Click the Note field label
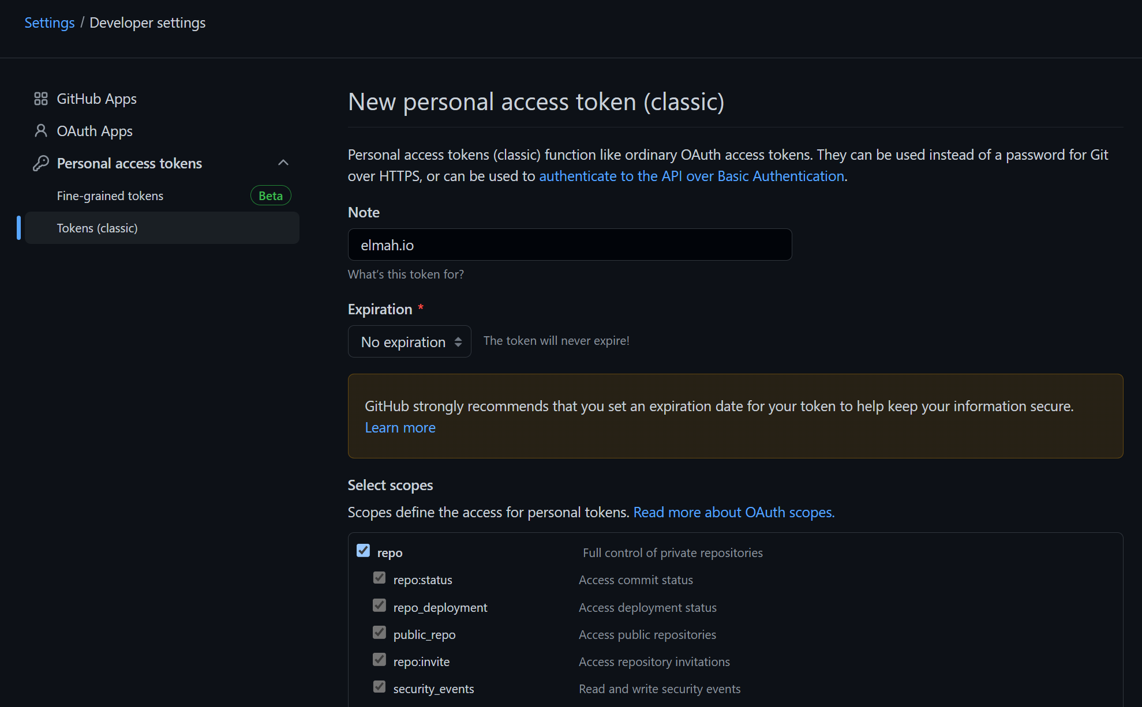Viewport: 1142px width, 707px height. point(364,212)
